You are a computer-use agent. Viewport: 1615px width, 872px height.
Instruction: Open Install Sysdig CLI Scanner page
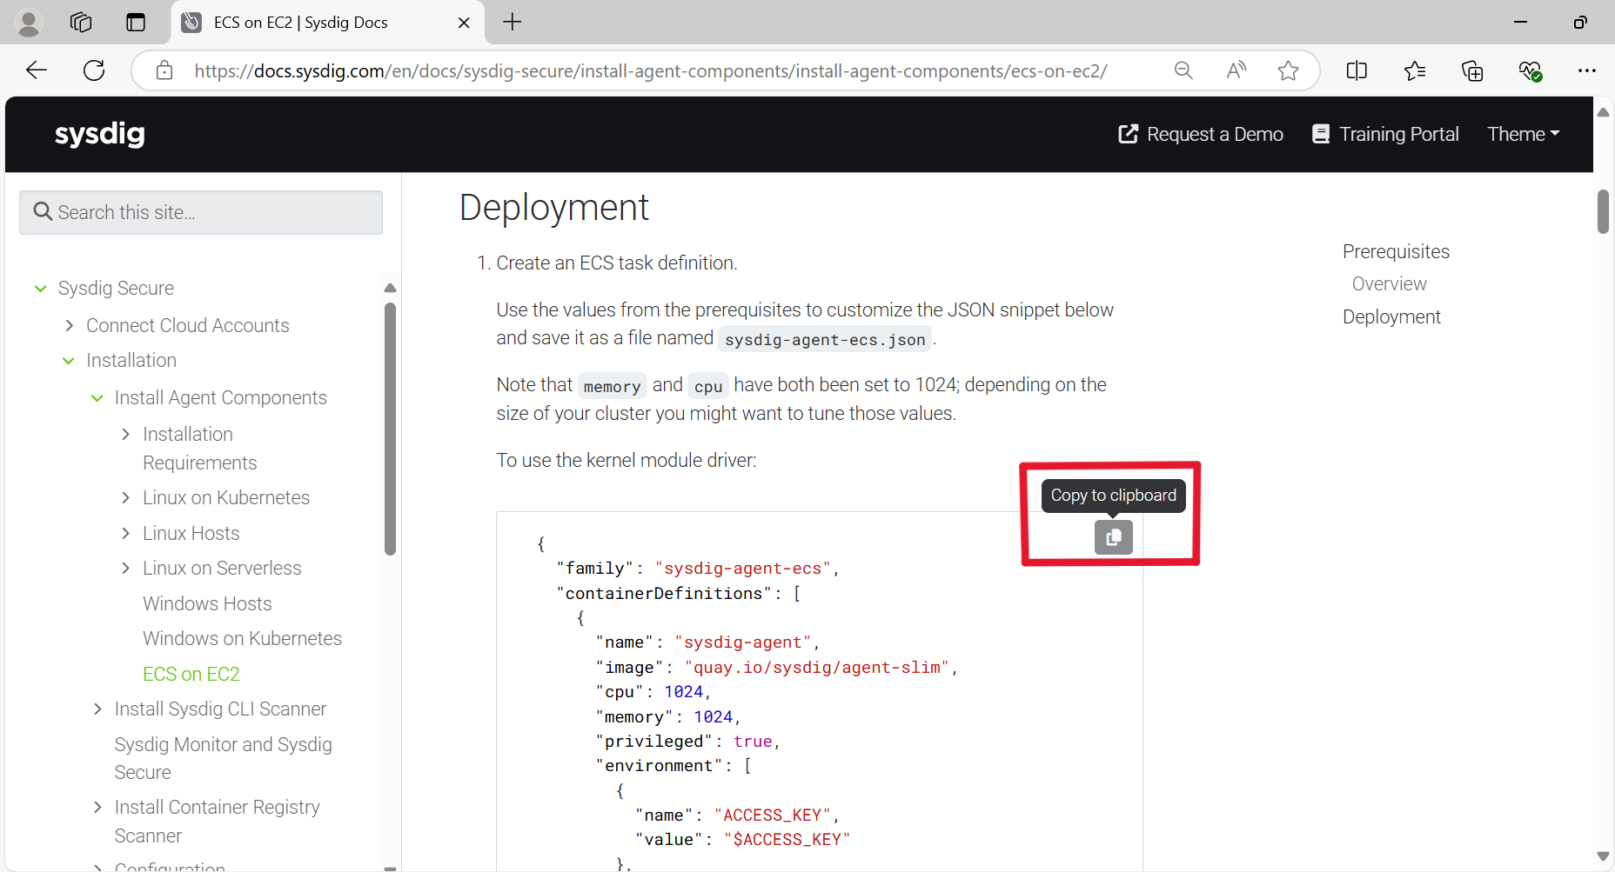tap(221, 709)
